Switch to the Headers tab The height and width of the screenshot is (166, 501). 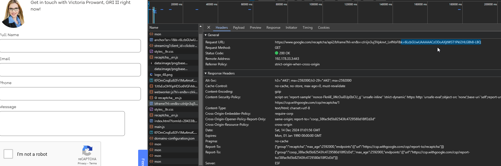click(x=222, y=28)
